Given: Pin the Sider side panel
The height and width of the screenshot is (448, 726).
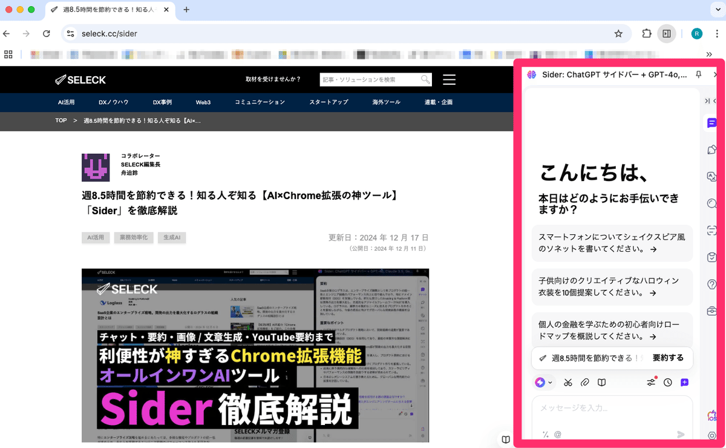Looking at the screenshot, I should (699, 74).
